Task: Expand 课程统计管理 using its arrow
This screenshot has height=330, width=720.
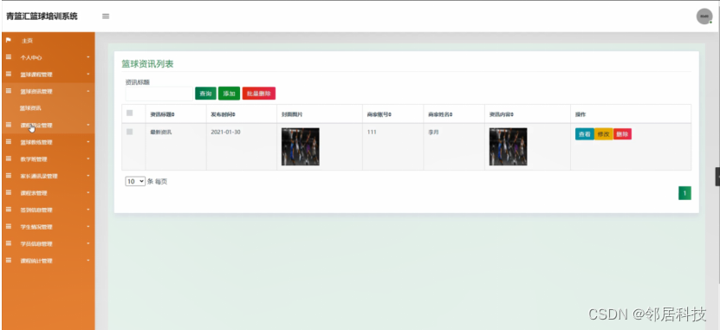Action: pyautogui.click(x=88, y=261)
